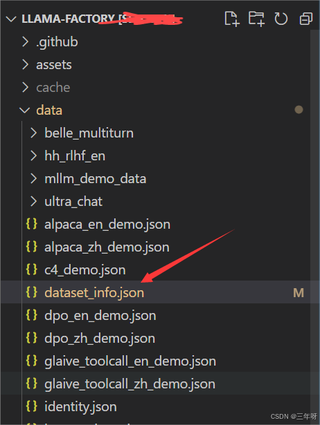The height and width of the screenshot is (425, 320).
Task: Collapse the LLAMA-FACTORY root section
Action: pos(11,19)
